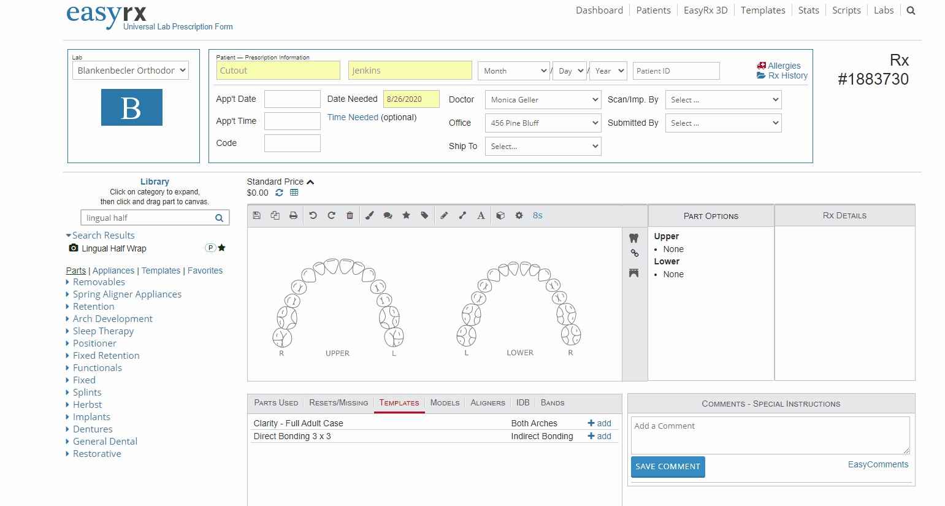
Task: Click the P badge beside Lingual Half Wrap
Action: (x=210, y=248)
